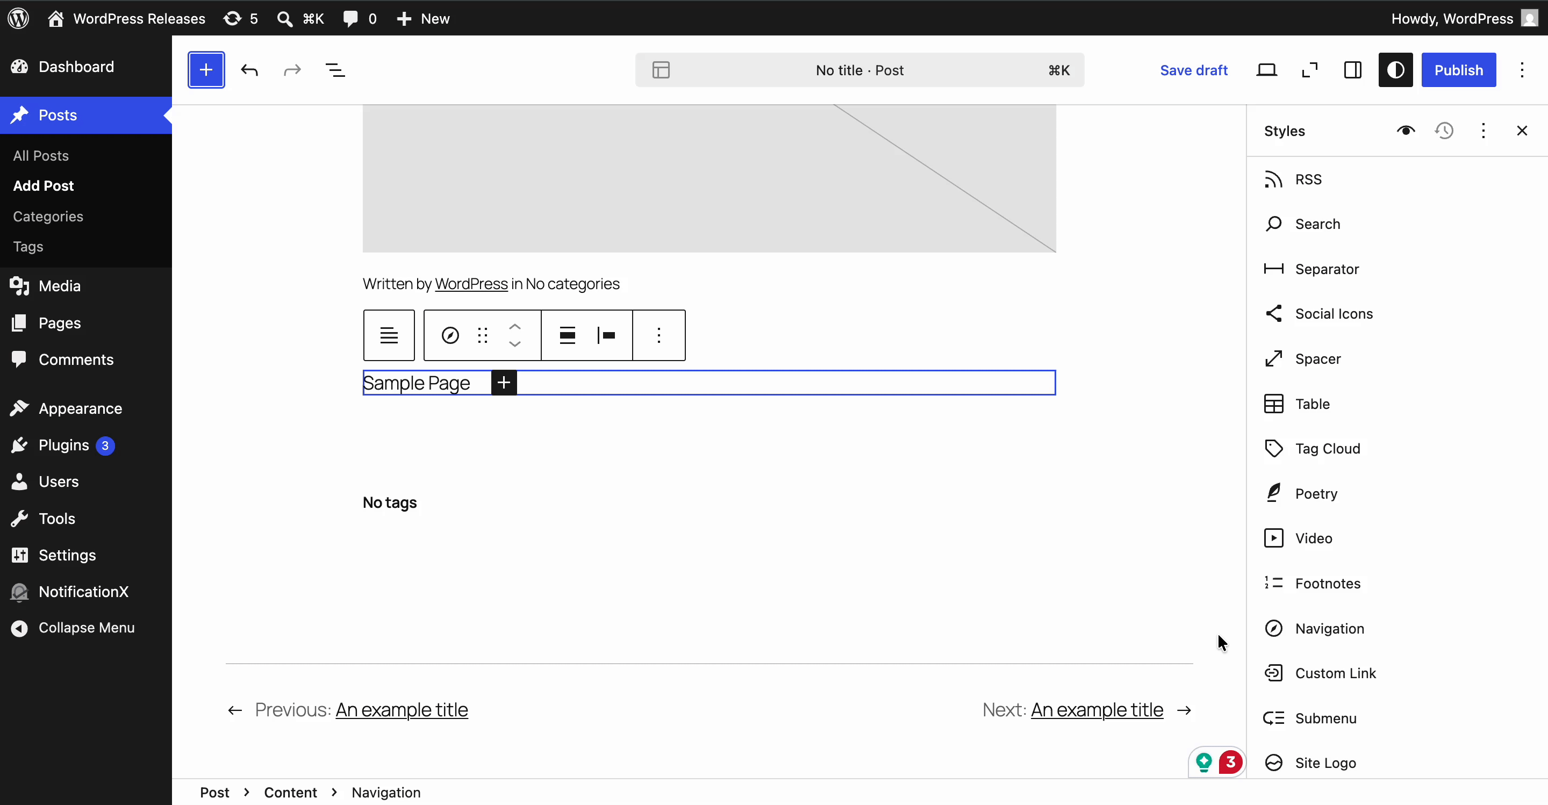Close the Styles panel

(x=1522, y=131)
